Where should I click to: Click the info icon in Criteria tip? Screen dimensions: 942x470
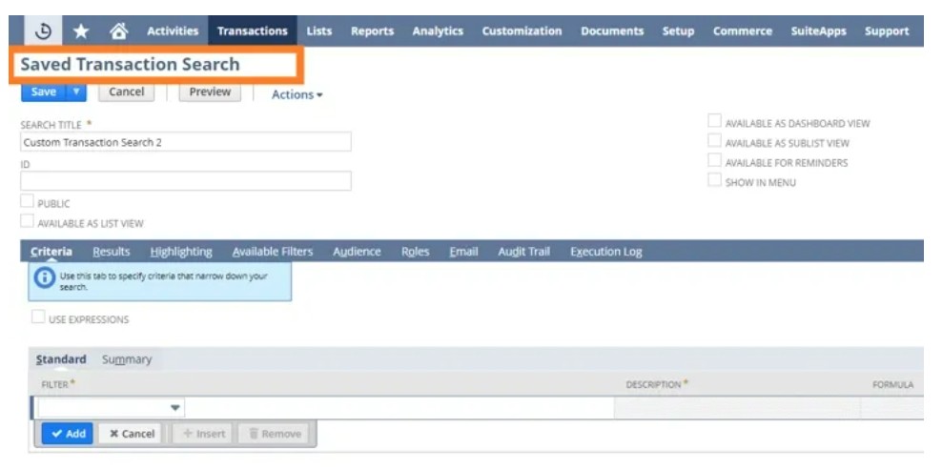click(x=45, y=277)
